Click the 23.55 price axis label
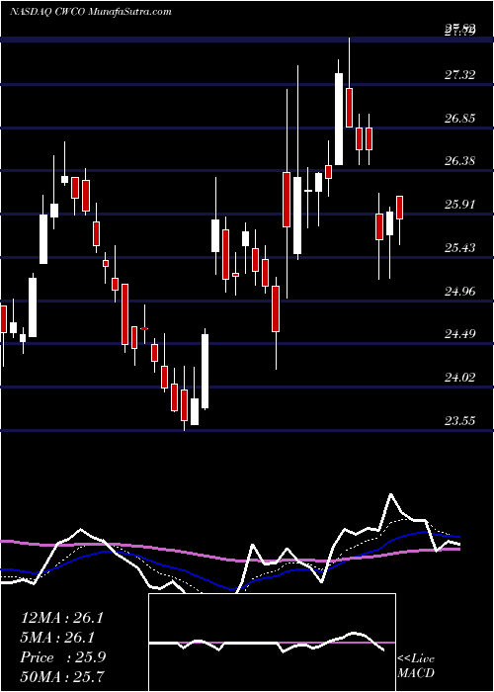This screenshot has height=692, width=494. (459, 420)
